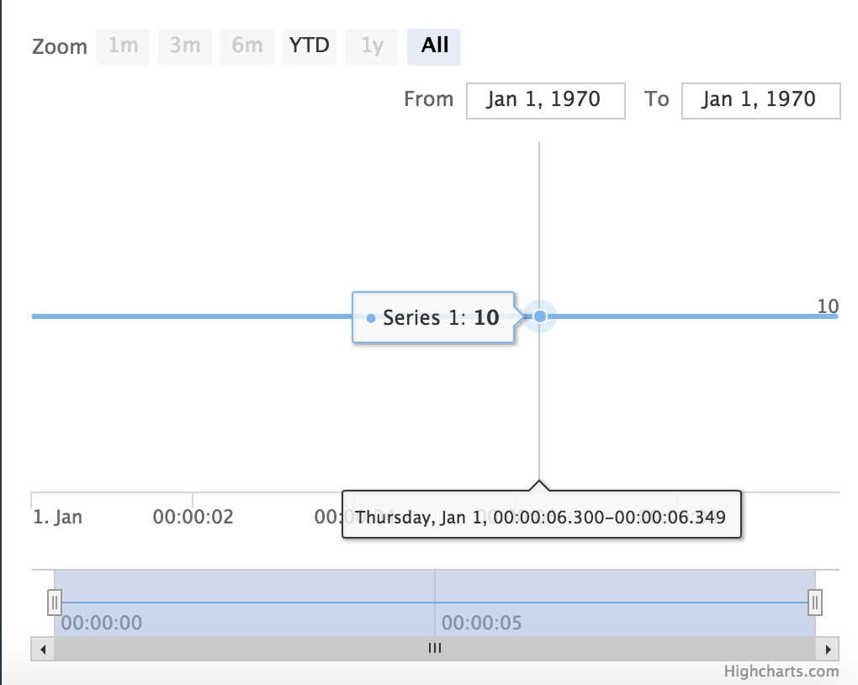Click the right navigator resize handle

pyautogui.click(x=816, y=602)
